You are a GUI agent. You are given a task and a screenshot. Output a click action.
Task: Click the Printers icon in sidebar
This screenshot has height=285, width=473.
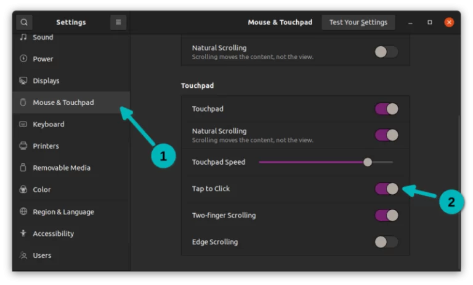pos(23,146)
